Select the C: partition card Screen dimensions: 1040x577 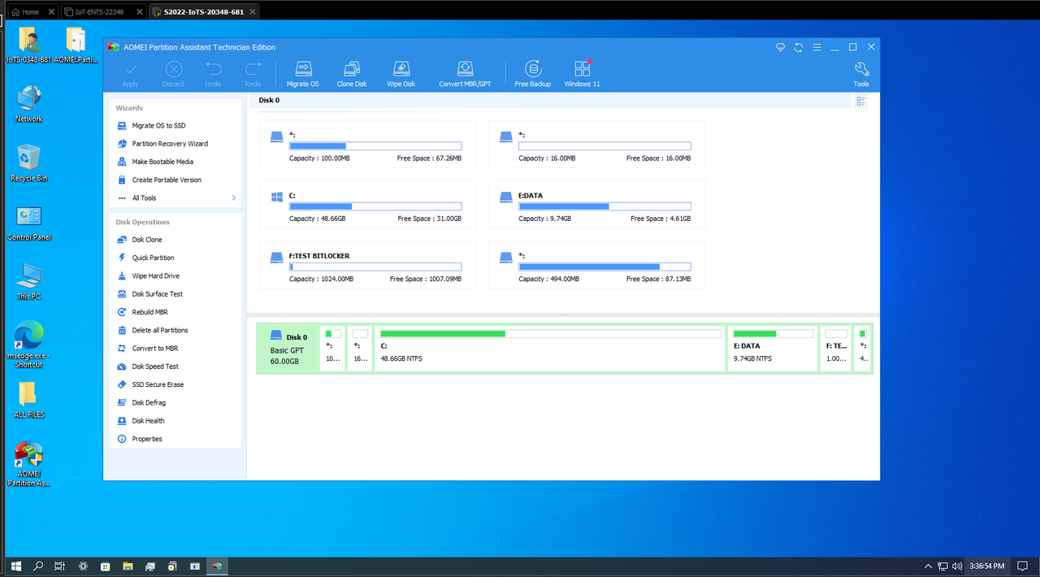pos(367,205)
